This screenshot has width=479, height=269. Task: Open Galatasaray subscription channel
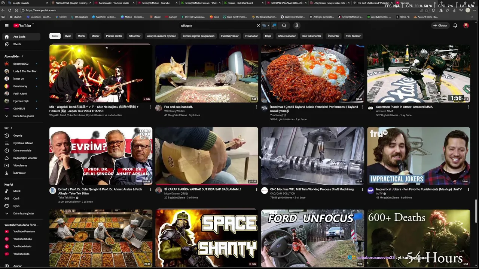point(22,86)
